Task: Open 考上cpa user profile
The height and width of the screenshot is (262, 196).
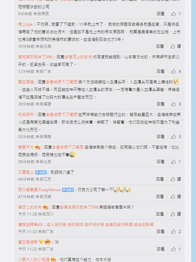Action: click(25, 24)
